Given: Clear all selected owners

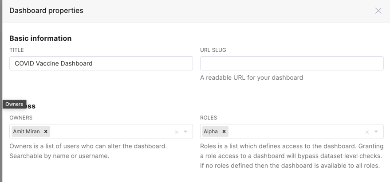Looking at the screenshot, I should click(x=177, y=132).
